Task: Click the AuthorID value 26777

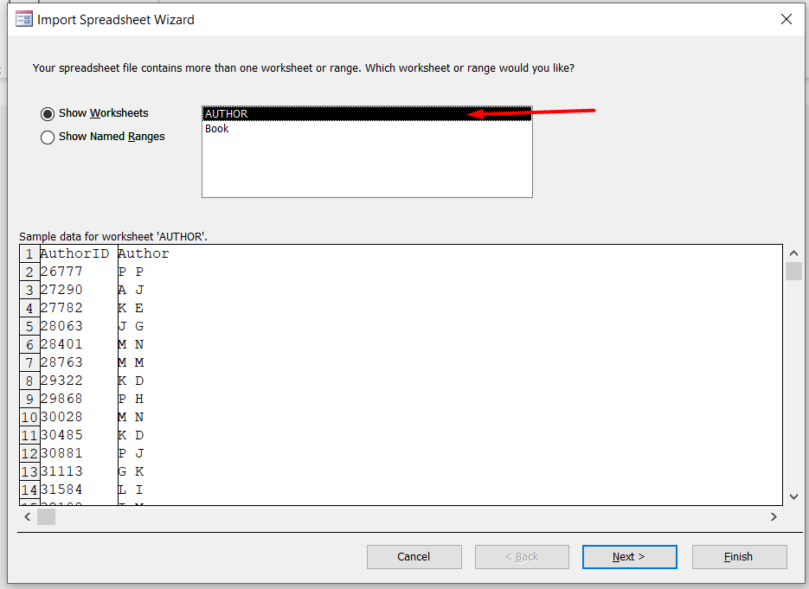Action: [x=61, y=272]
